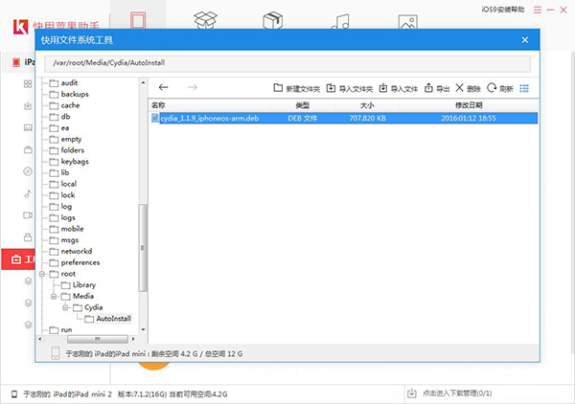This screenshot has width=575, height=404.
Task: Click the red toolbox sidebar item
Action: 18,259
